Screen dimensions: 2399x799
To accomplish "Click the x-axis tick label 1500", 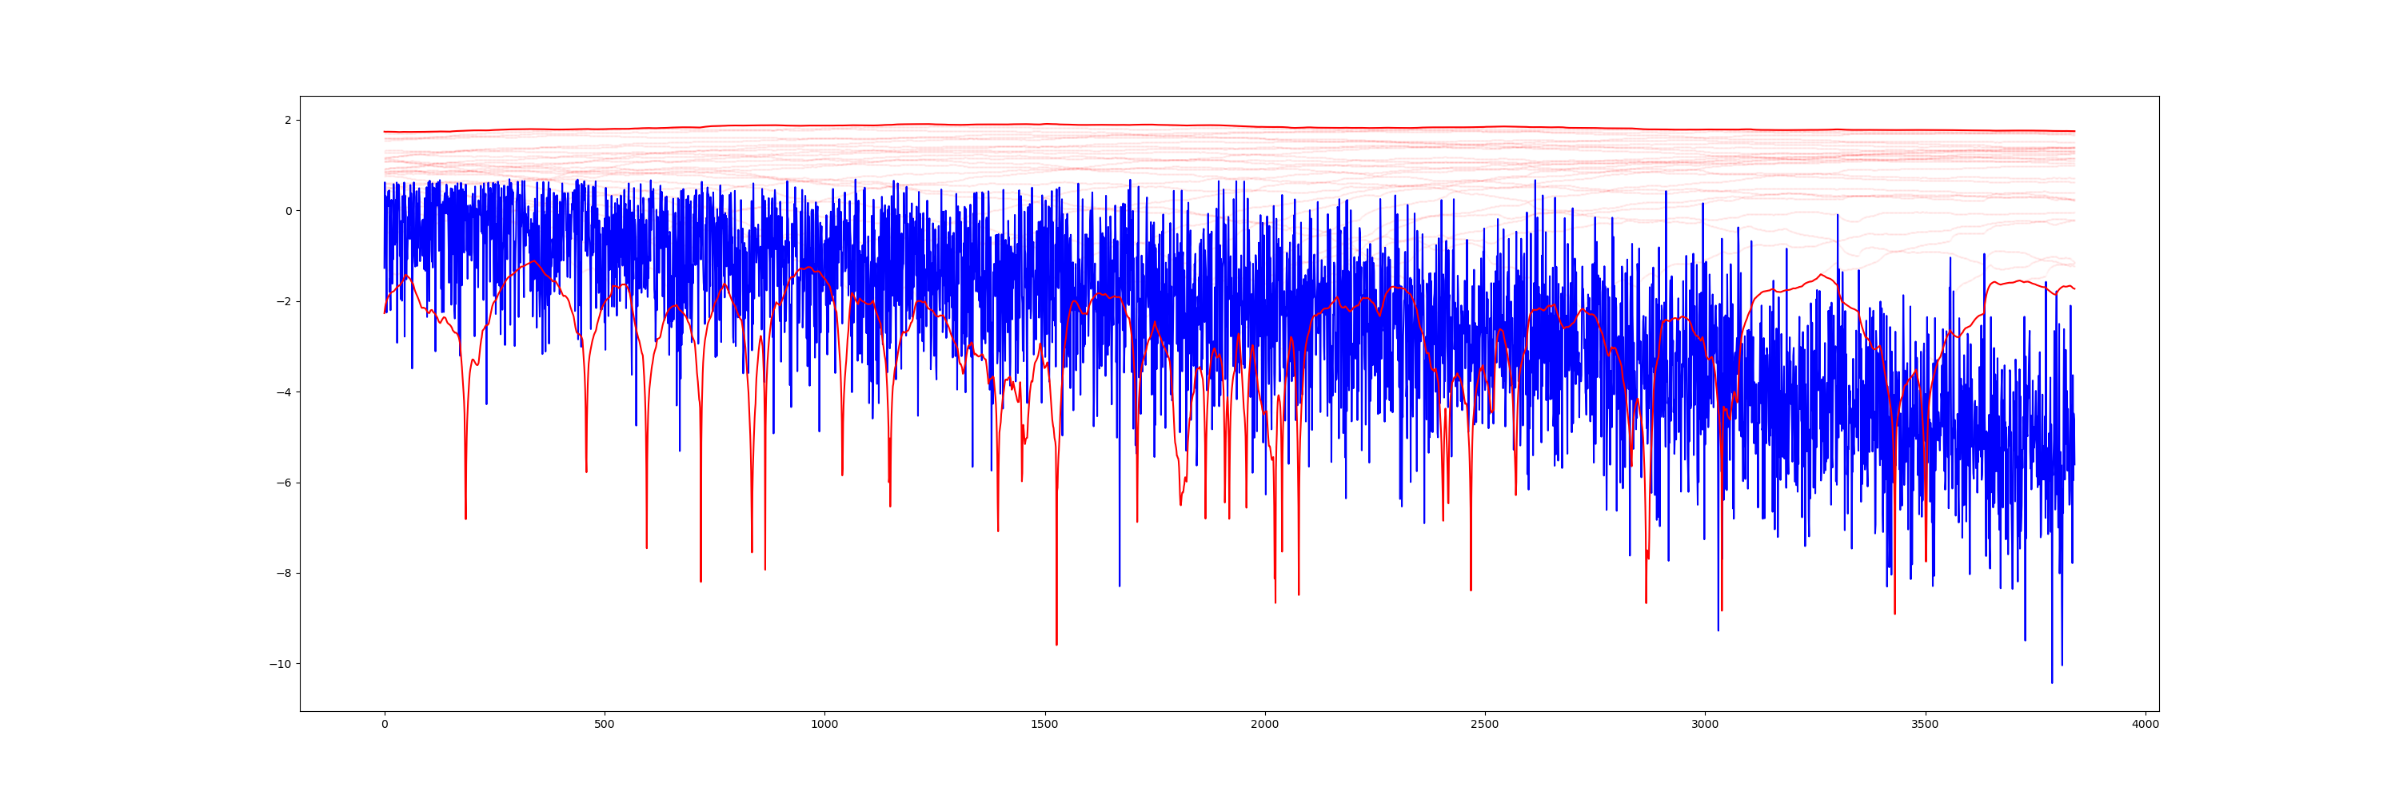I will coord(1045,725).
